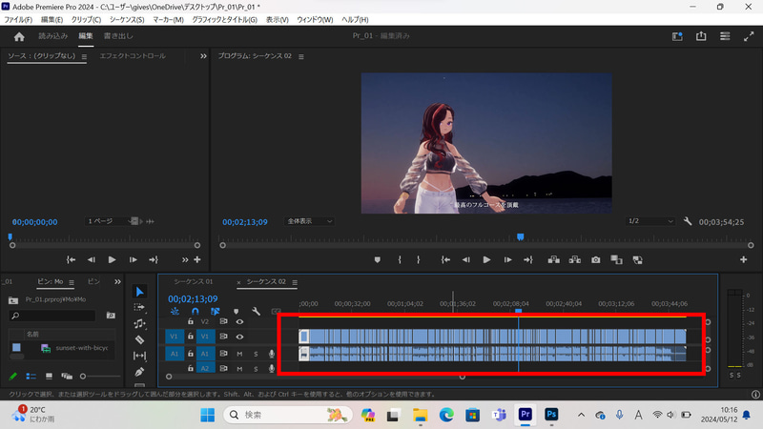This screenshot has height=429, width=763.
Task: Select the Ripple Edit tool
Action: pyautogui.click(x=139, y=323)
